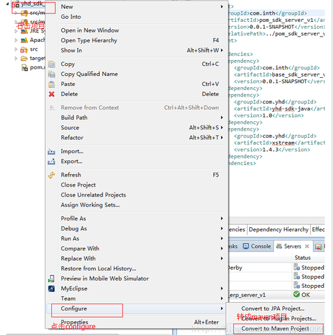
Task: Click the Import icon
Action: 51,151
